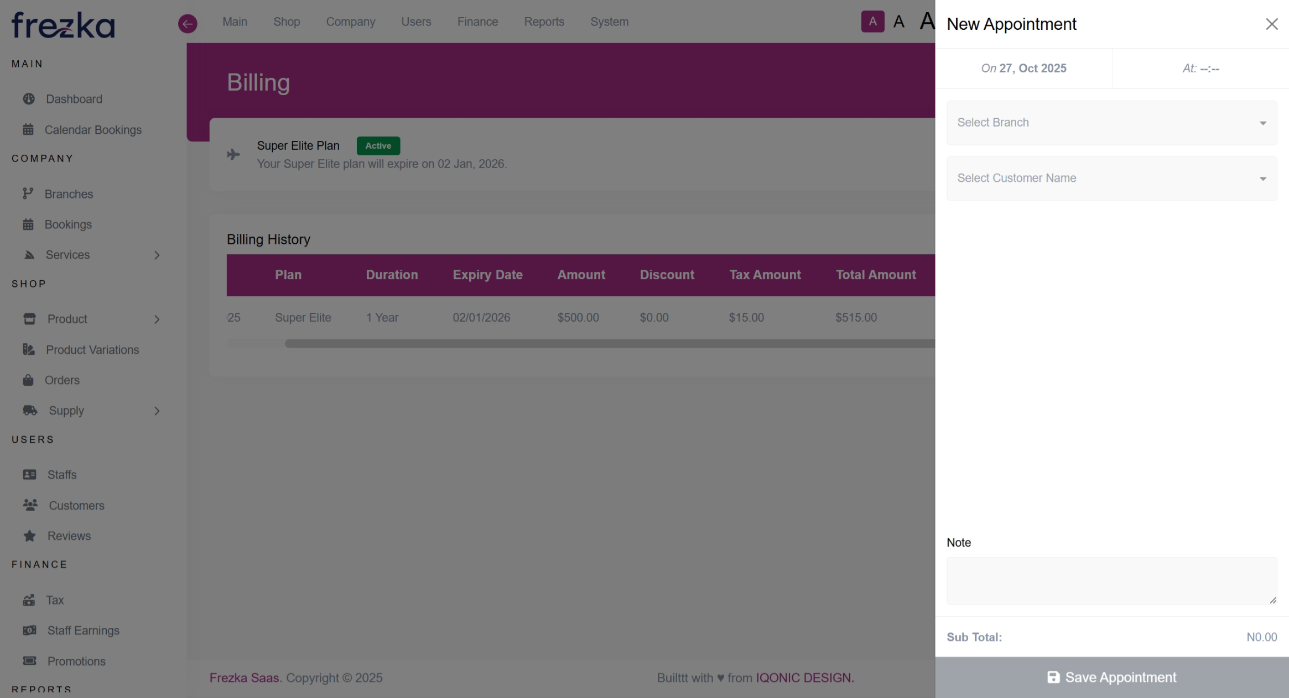Click the Orders bag icon
1289x698 pixels.
(x=28, y=380)
